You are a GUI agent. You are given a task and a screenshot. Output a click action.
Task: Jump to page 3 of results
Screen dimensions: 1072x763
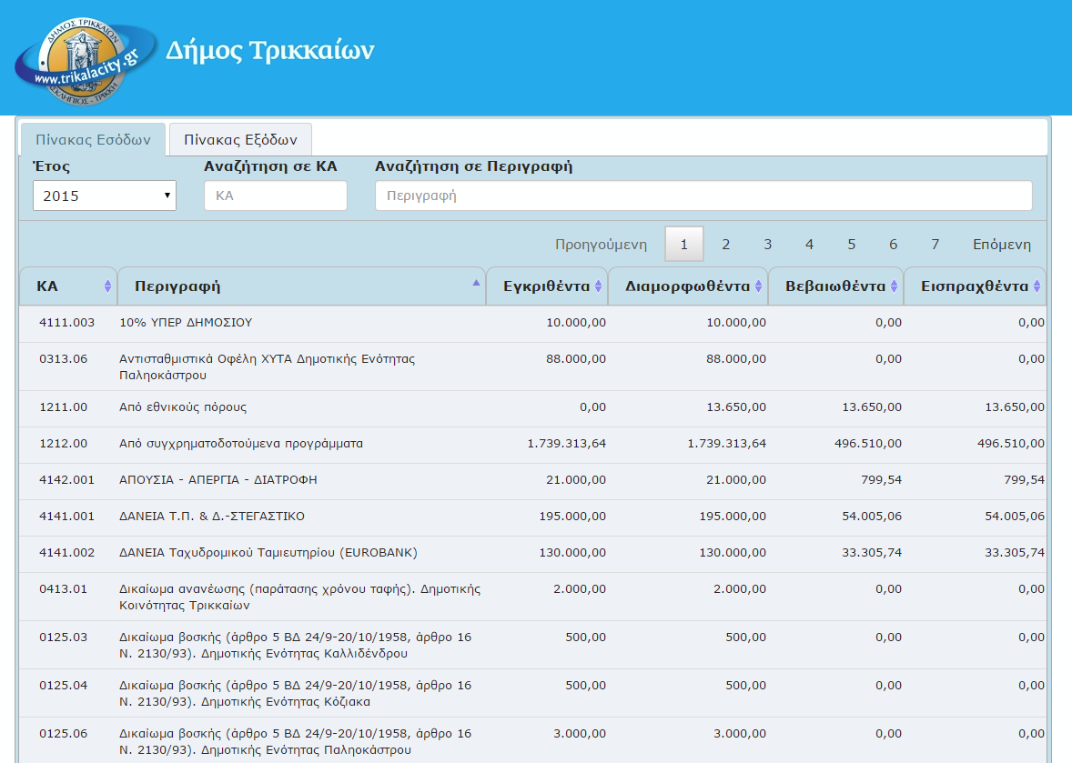[767, 245]
